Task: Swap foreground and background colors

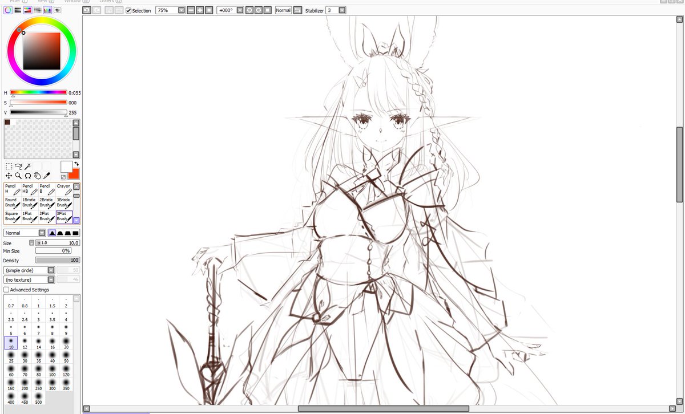Action: [x=76, y=164]
